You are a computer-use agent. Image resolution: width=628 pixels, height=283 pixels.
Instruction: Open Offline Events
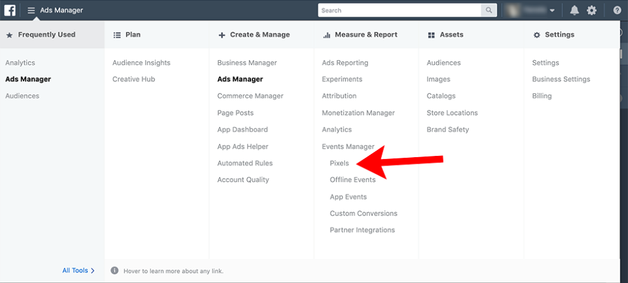pos(353,180)
